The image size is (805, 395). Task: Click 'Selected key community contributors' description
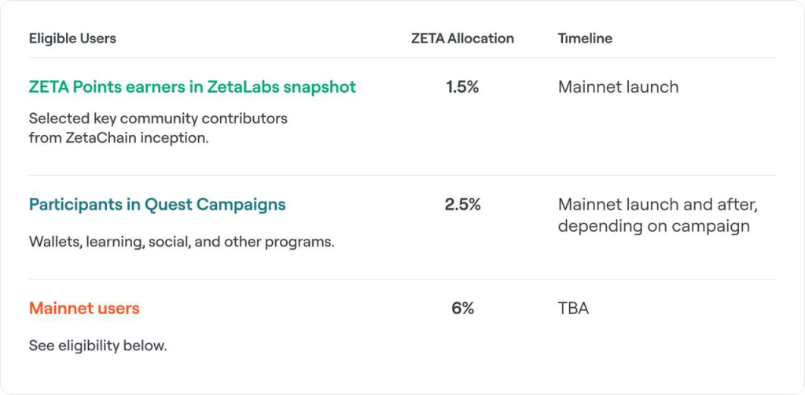point(158,119)
